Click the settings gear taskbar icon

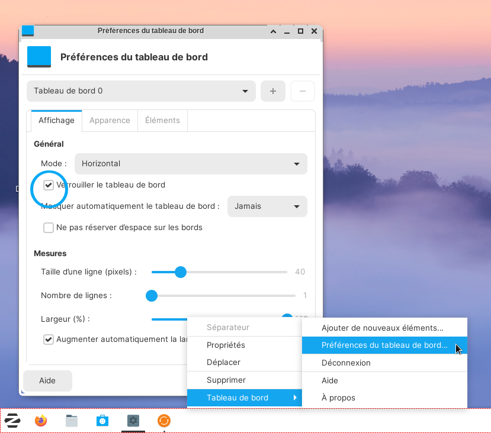(133, 421)
